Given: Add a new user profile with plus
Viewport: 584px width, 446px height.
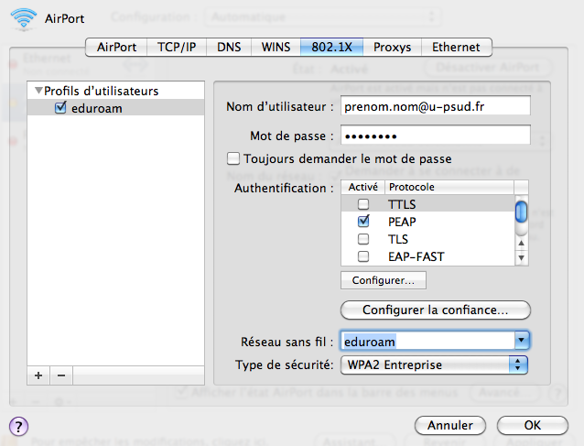Looking at the screenshot, I should [x=38, y=375].
